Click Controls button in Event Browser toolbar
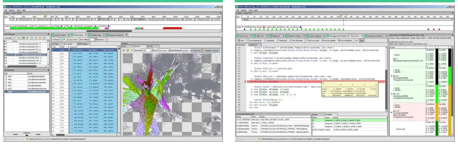Screen dimensions: 458x146 click(8, 38)
